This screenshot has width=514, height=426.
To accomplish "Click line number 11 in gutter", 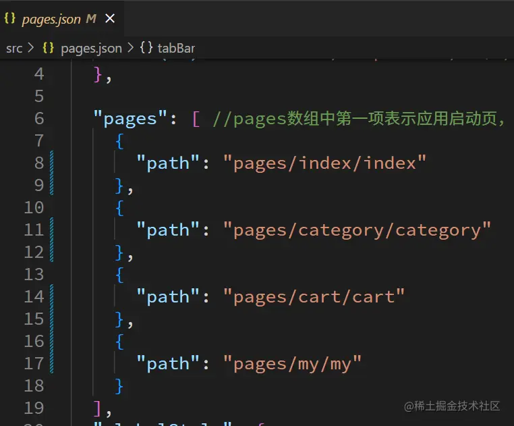I will coord(34,230).
